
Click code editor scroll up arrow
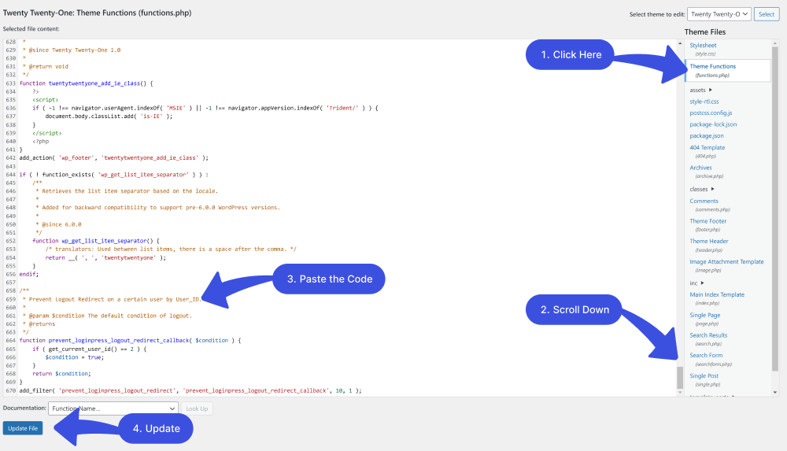coord(680,43)
